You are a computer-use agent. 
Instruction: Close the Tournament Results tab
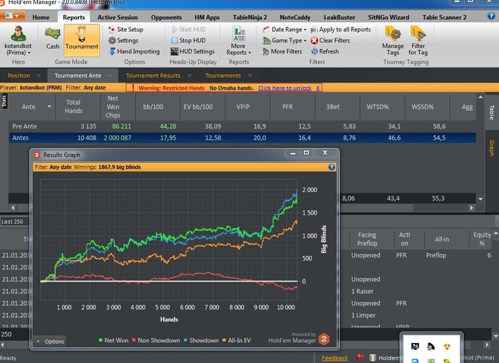pyautogui.click(x=190, y=76)
